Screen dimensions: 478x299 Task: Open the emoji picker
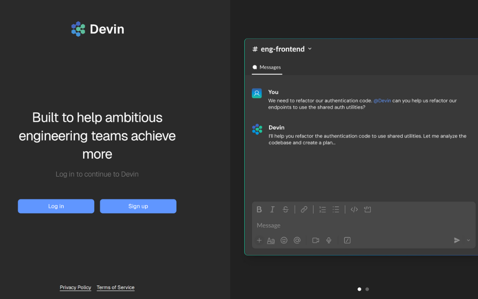coord(284,241)
